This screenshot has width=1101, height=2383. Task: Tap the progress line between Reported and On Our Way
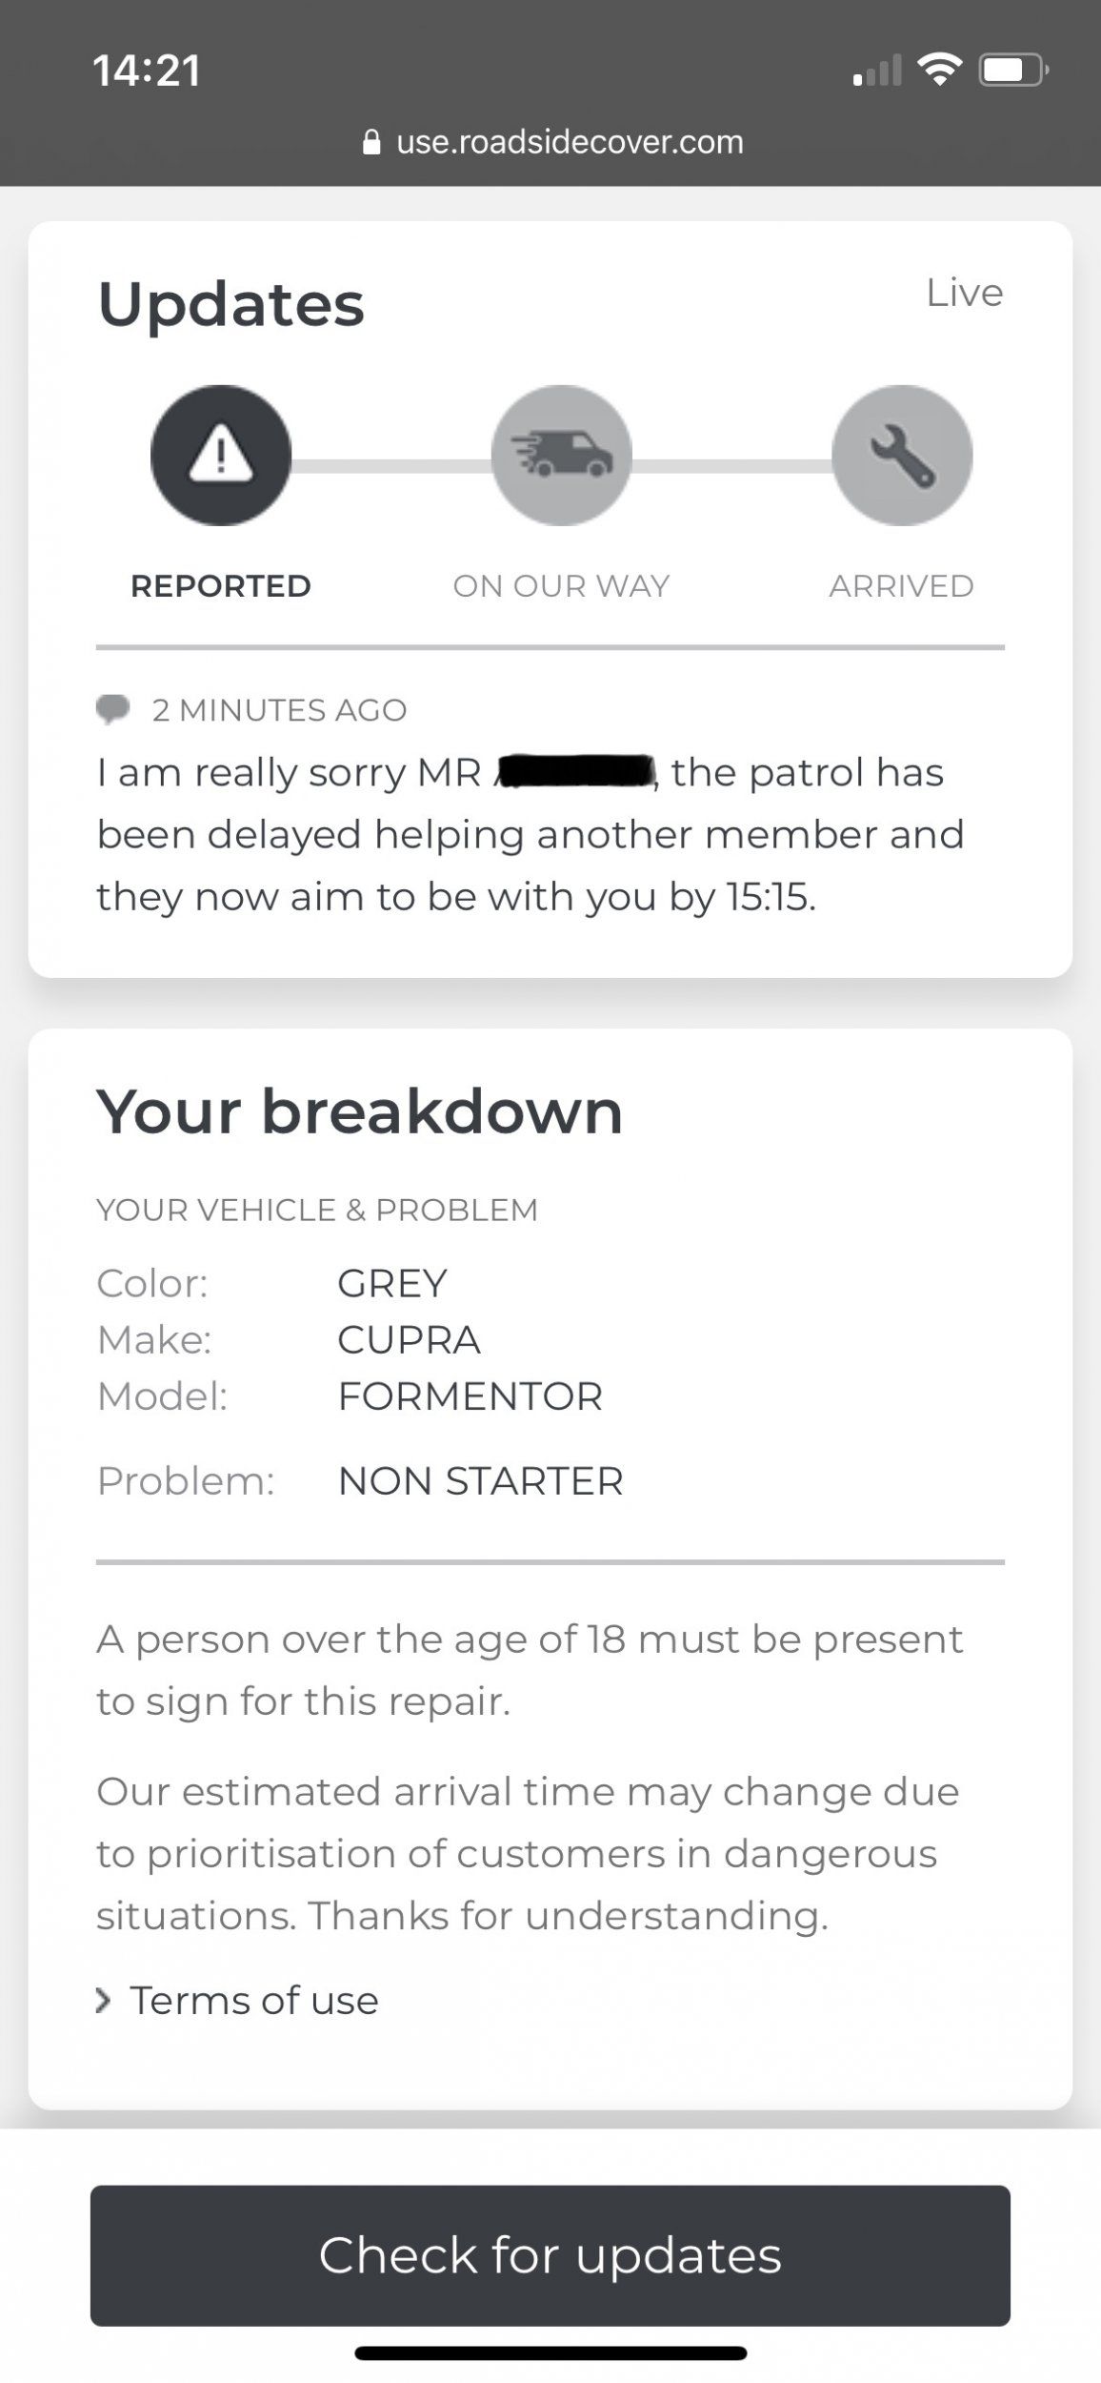(390, 466)
